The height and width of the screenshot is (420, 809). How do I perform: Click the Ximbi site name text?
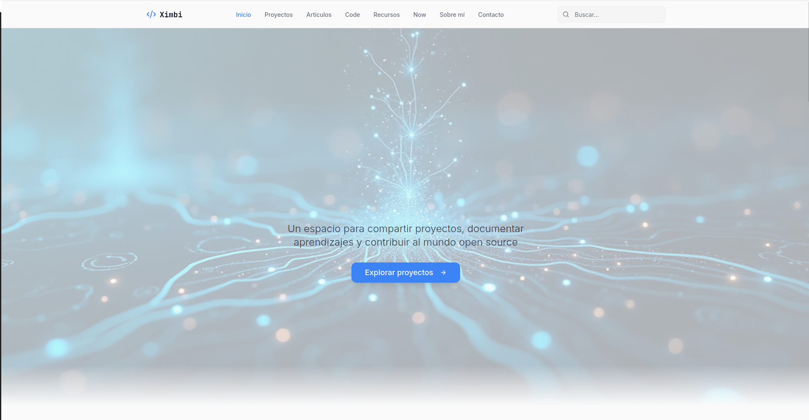click(171, 15)
